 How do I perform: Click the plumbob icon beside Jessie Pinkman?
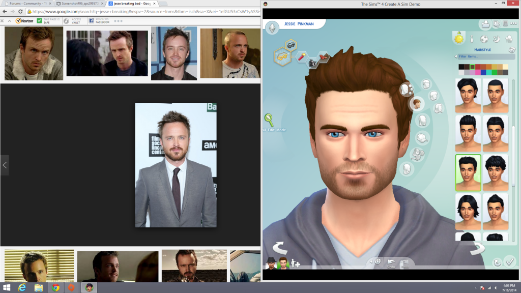[272, 27]
